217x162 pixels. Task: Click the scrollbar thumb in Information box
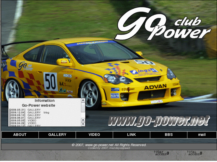pyautogui.click(x=83, y=108)
